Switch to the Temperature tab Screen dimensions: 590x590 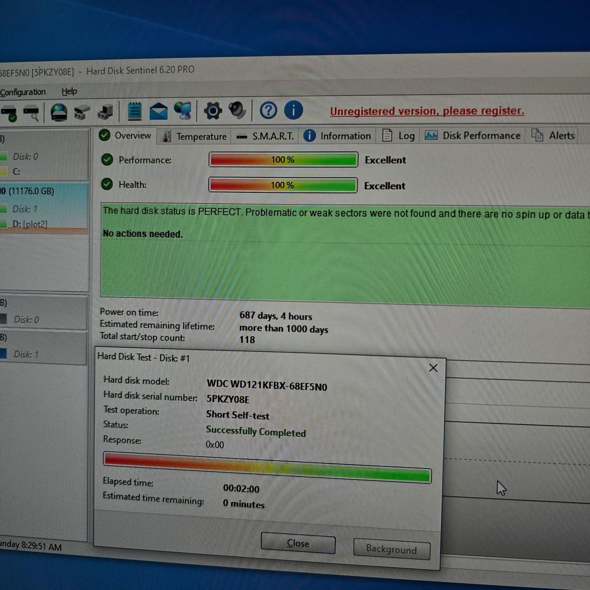[x=195, y=136]
